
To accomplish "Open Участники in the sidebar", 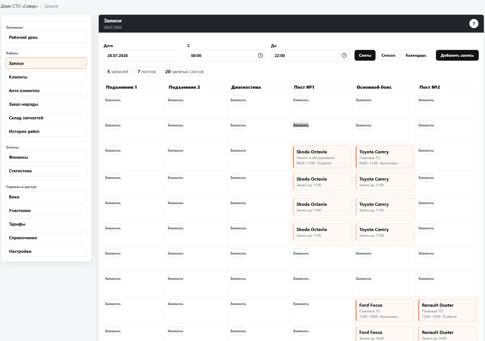I will coord(46,210).
